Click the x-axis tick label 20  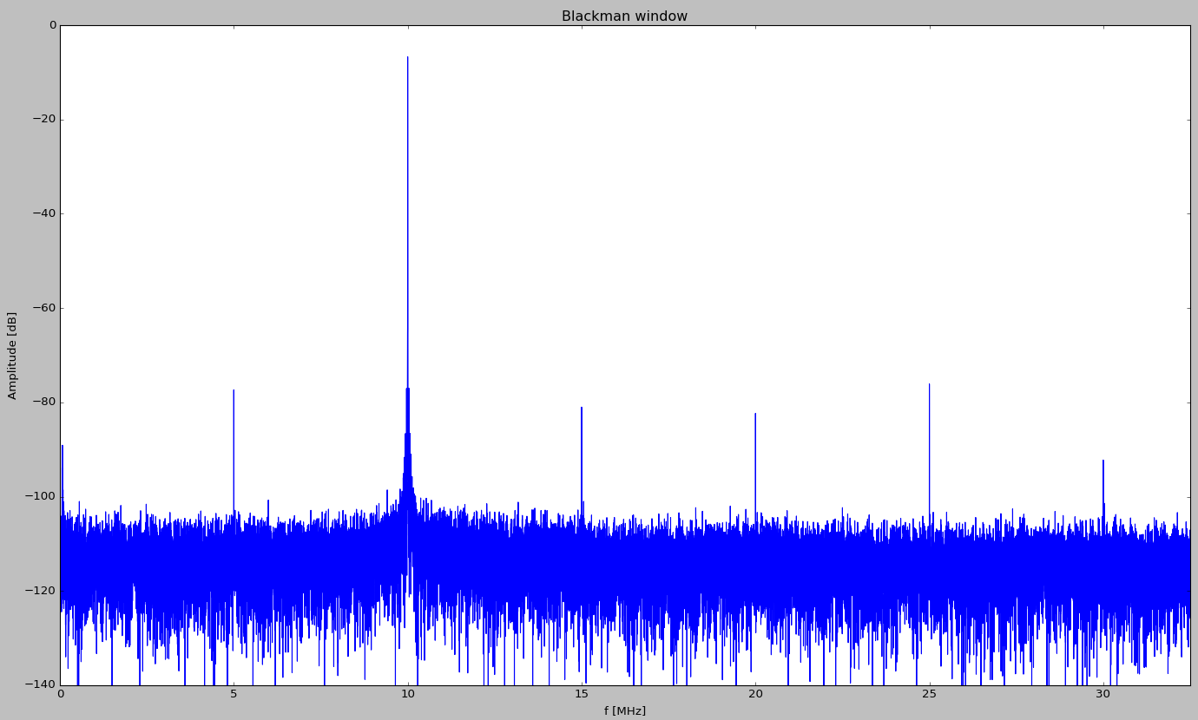click(755, 694)
